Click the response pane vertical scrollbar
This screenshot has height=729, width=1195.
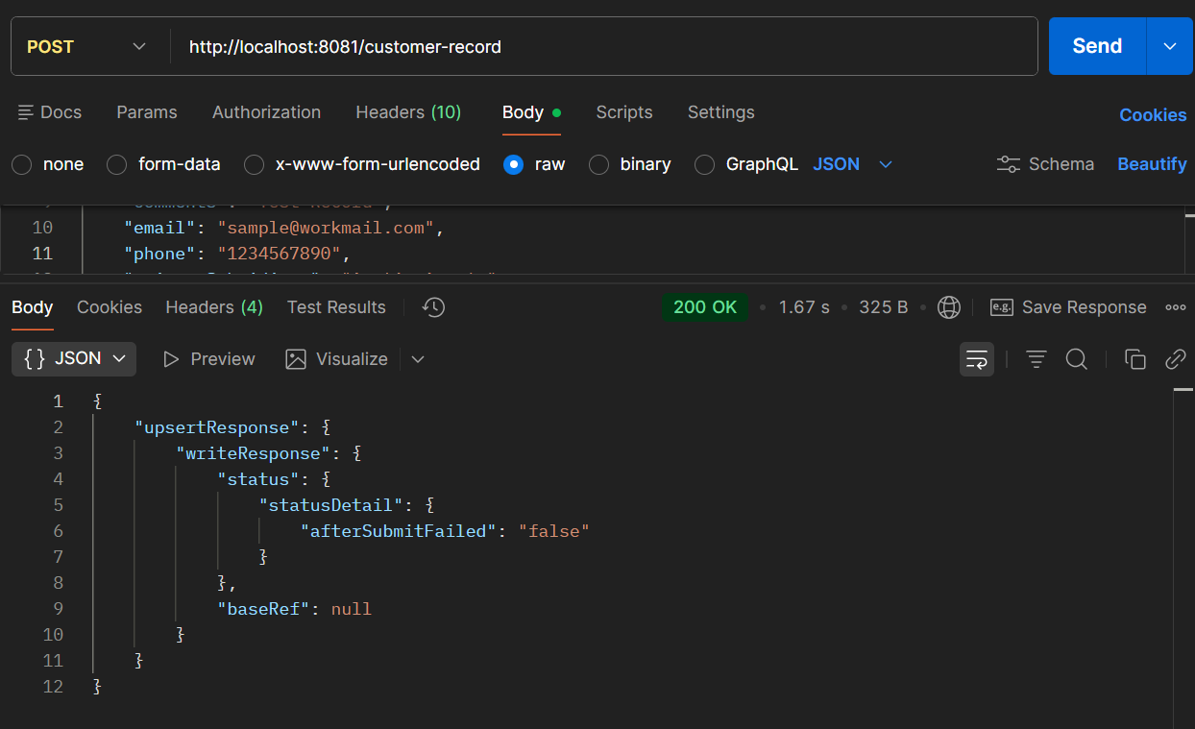point(1183,557)
